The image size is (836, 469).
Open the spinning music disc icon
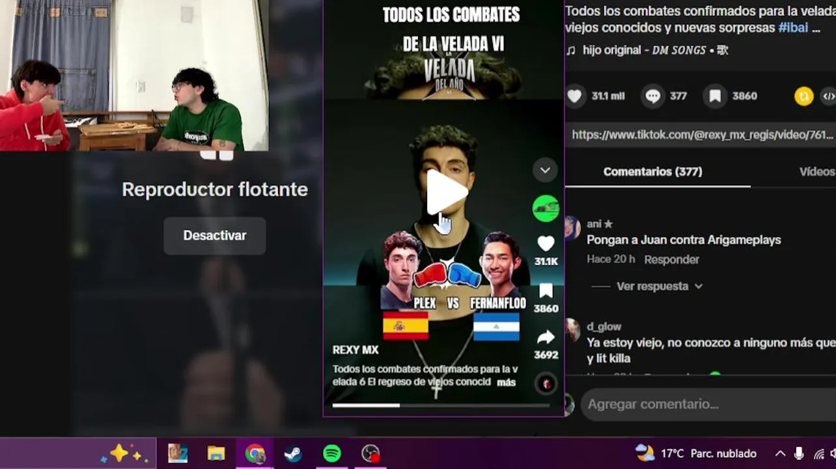click(x=546, y=384)
